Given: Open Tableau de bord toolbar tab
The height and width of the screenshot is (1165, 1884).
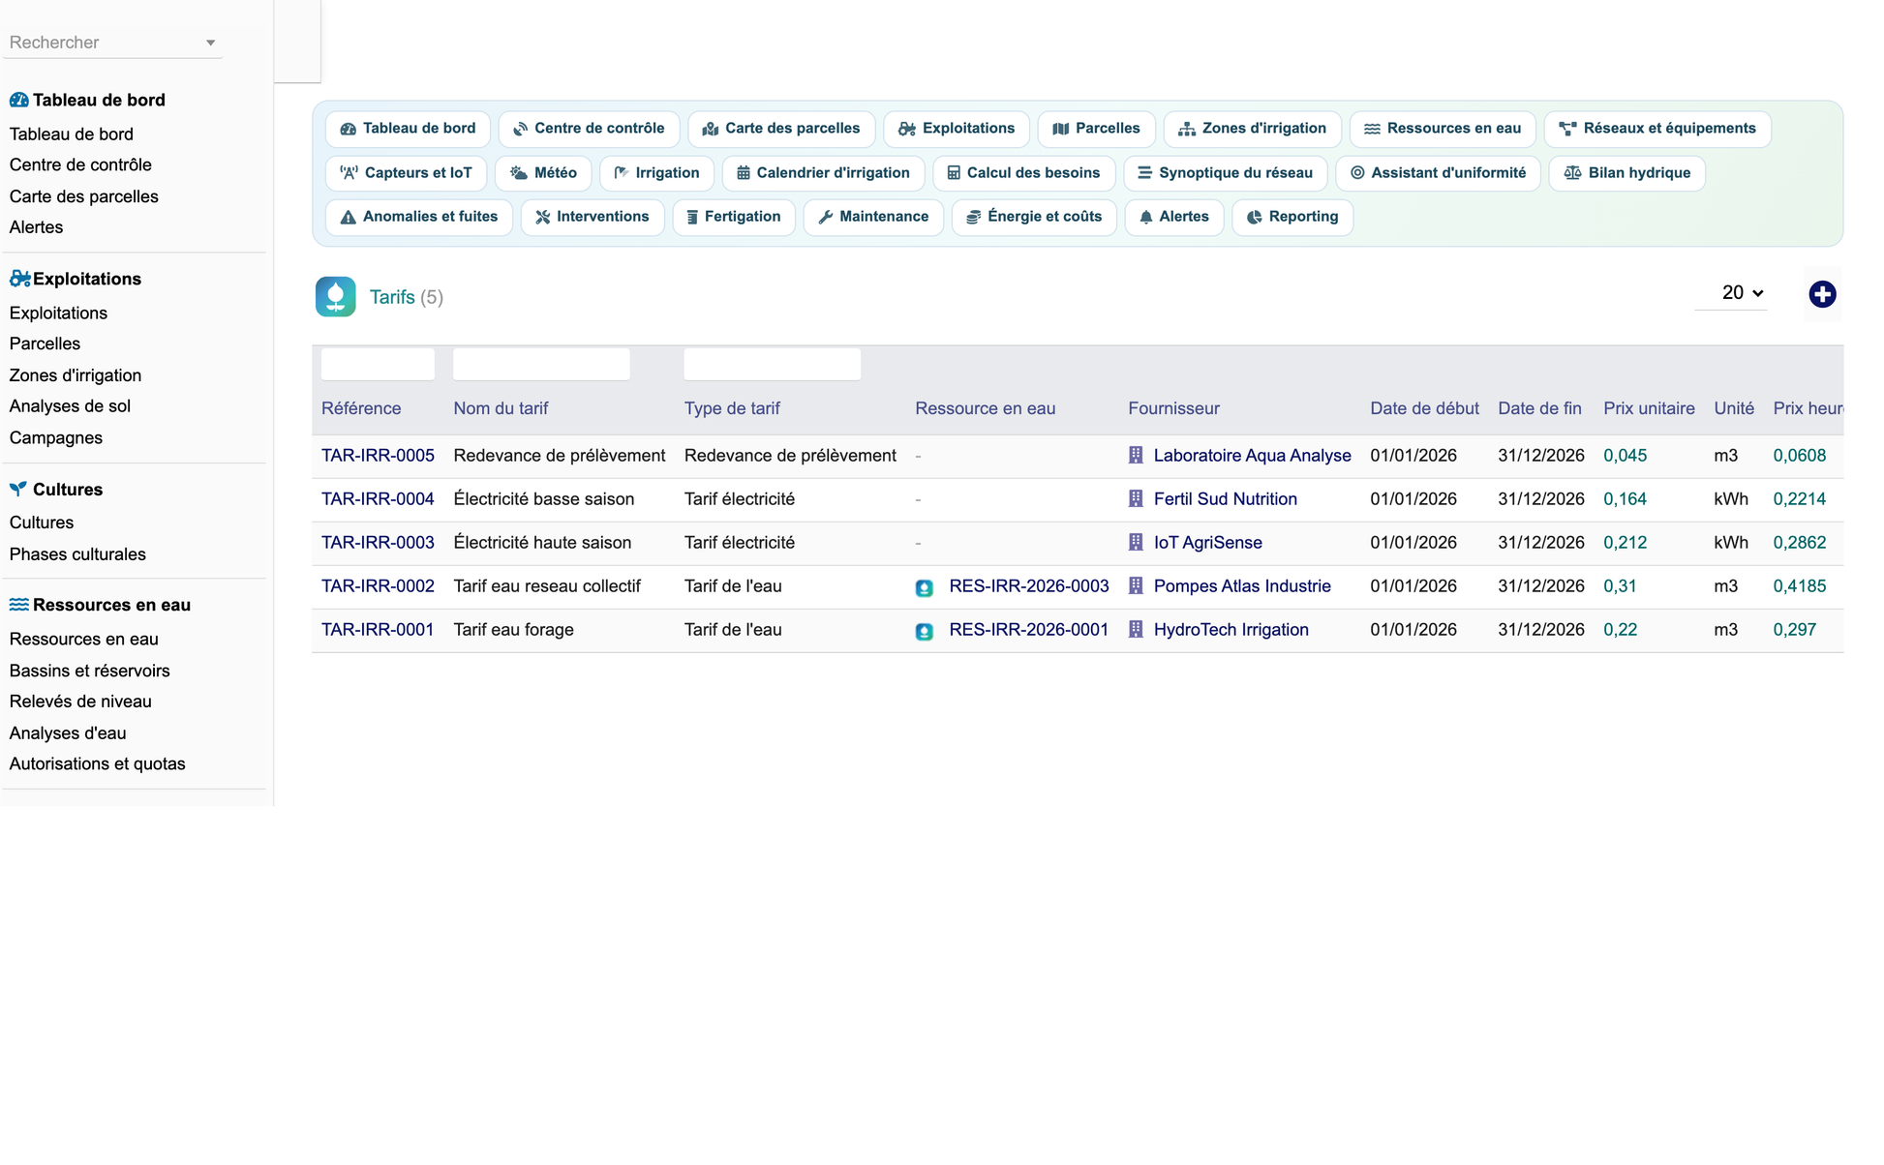Looking at the screenshot, I should [x=408, y=129].
